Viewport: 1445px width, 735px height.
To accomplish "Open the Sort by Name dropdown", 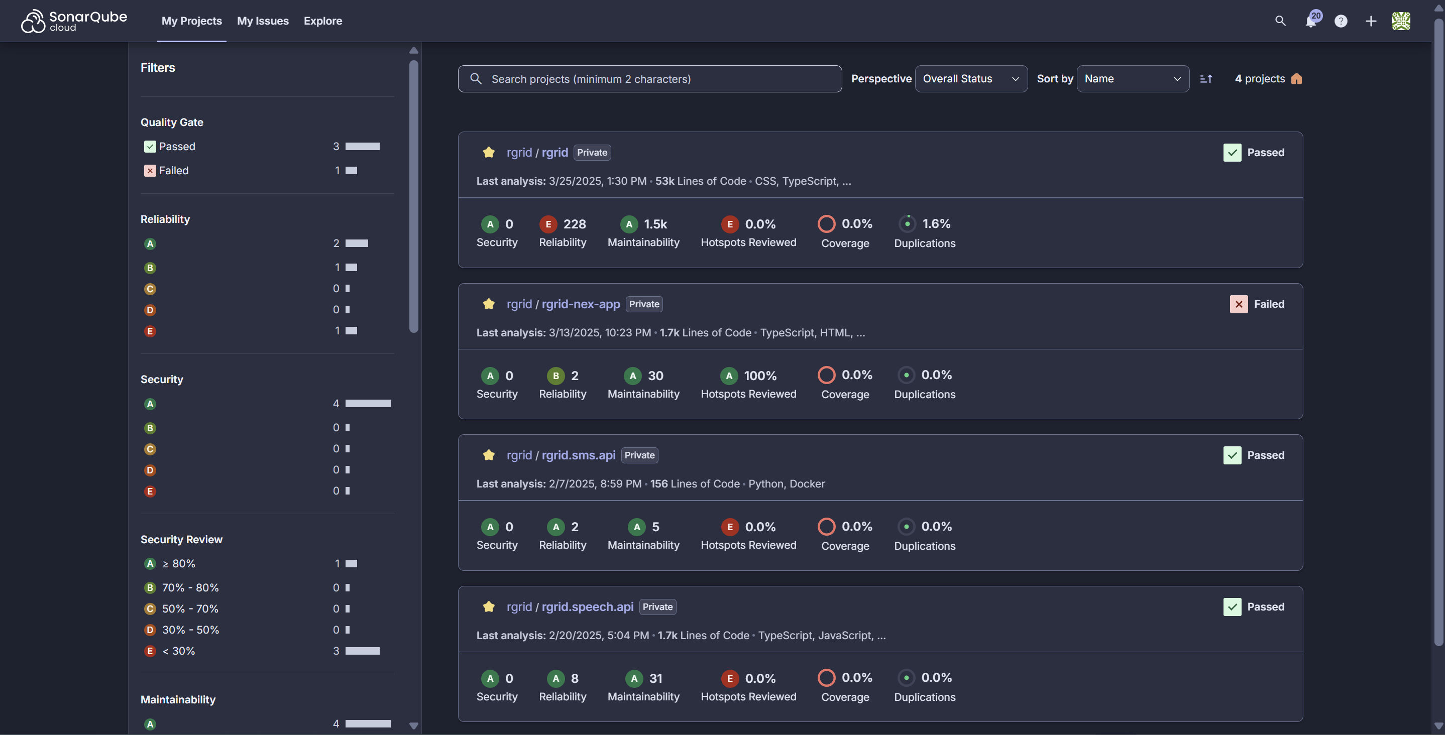I will pyautogui.click(x=1133, y=79).
